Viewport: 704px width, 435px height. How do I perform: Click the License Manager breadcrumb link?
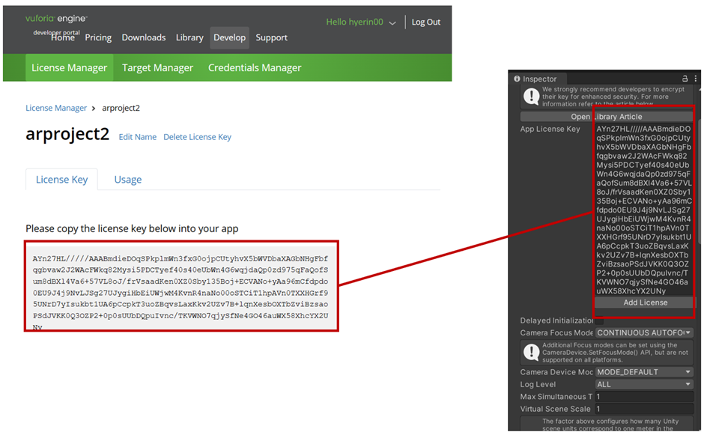click(x=56, y=109)
